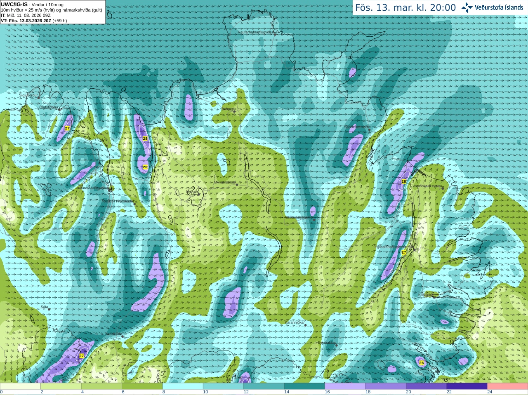528x395 pixels.
Task: Click the Mývatnsöræfi place label
Action: coord(225,182)
